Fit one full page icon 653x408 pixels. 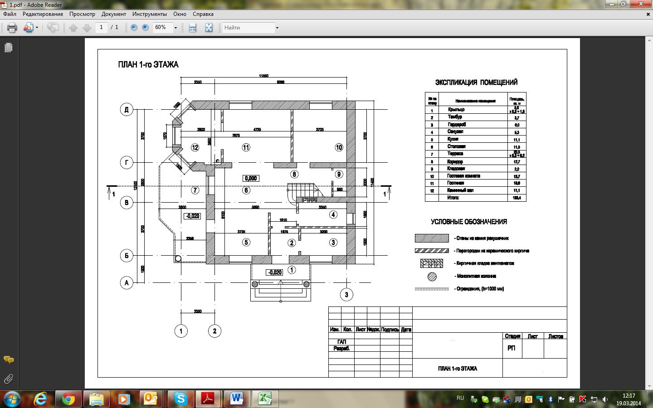[209, 28]
